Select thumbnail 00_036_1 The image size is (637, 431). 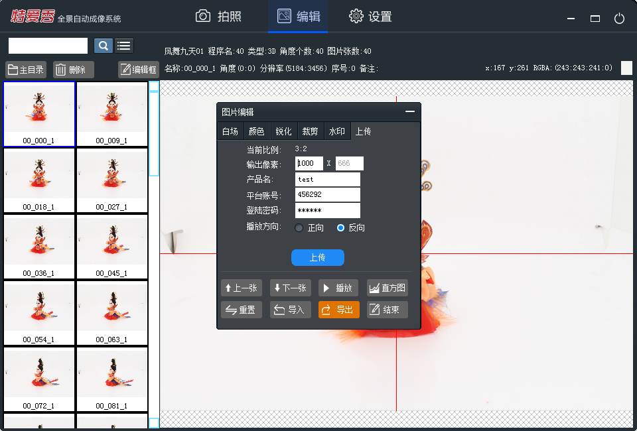coord(39,247)
